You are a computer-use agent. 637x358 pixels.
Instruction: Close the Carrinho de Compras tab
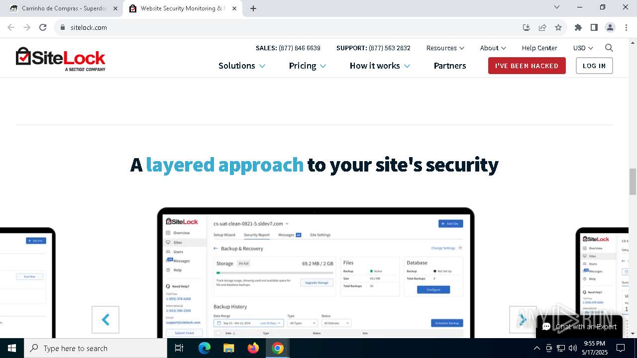pyautogui.click(x=115, y=8)
